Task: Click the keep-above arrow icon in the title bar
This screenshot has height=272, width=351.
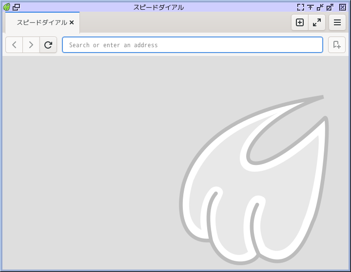Action: tap(310, 7)
